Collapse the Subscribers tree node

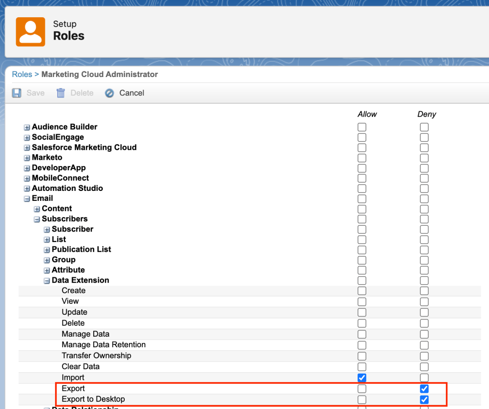37,219
